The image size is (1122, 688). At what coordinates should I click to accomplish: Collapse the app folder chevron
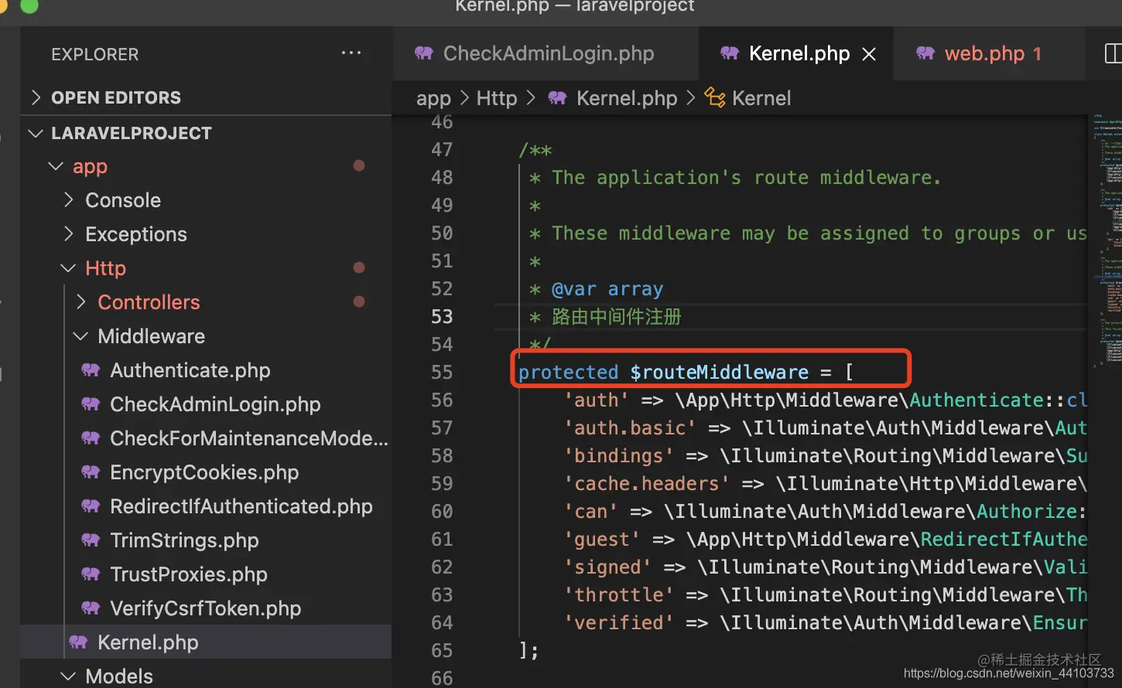pos(56,166)
